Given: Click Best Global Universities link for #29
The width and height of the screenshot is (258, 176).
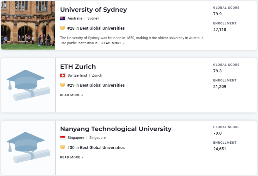Looking at the screenshot, I should click(102, 85).
